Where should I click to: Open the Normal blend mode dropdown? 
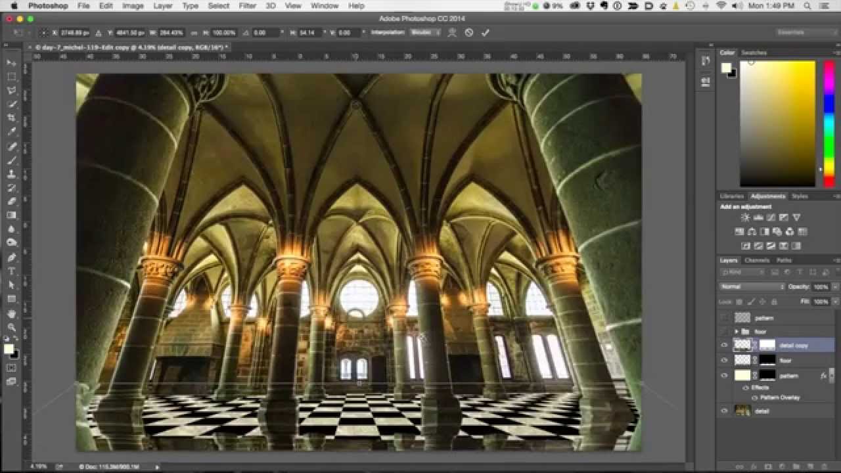752,287
